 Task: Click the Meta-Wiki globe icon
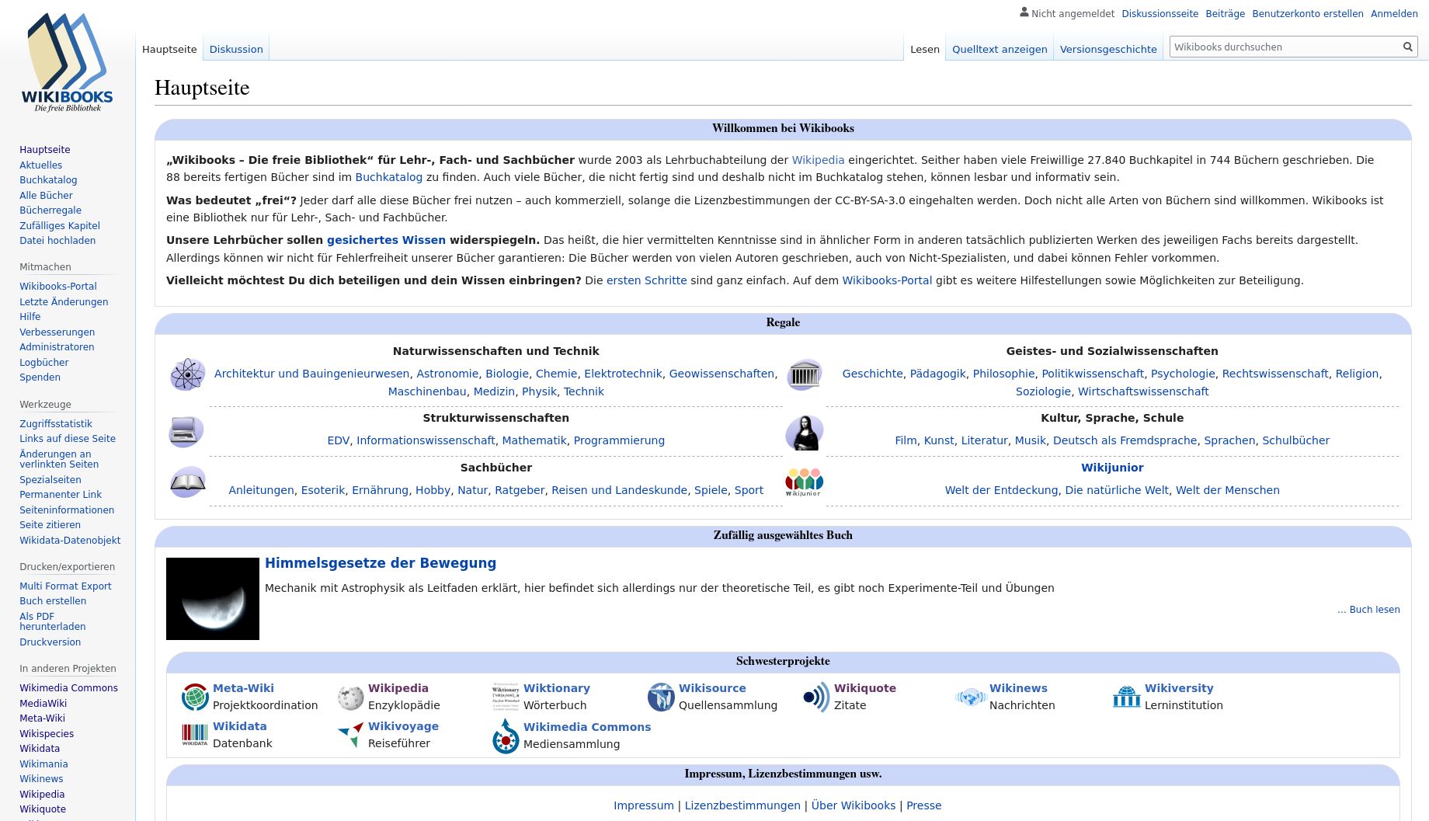(195, 697)
